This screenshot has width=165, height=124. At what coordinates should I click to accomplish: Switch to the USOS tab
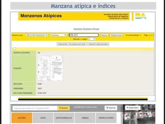(x=43, y=118)
